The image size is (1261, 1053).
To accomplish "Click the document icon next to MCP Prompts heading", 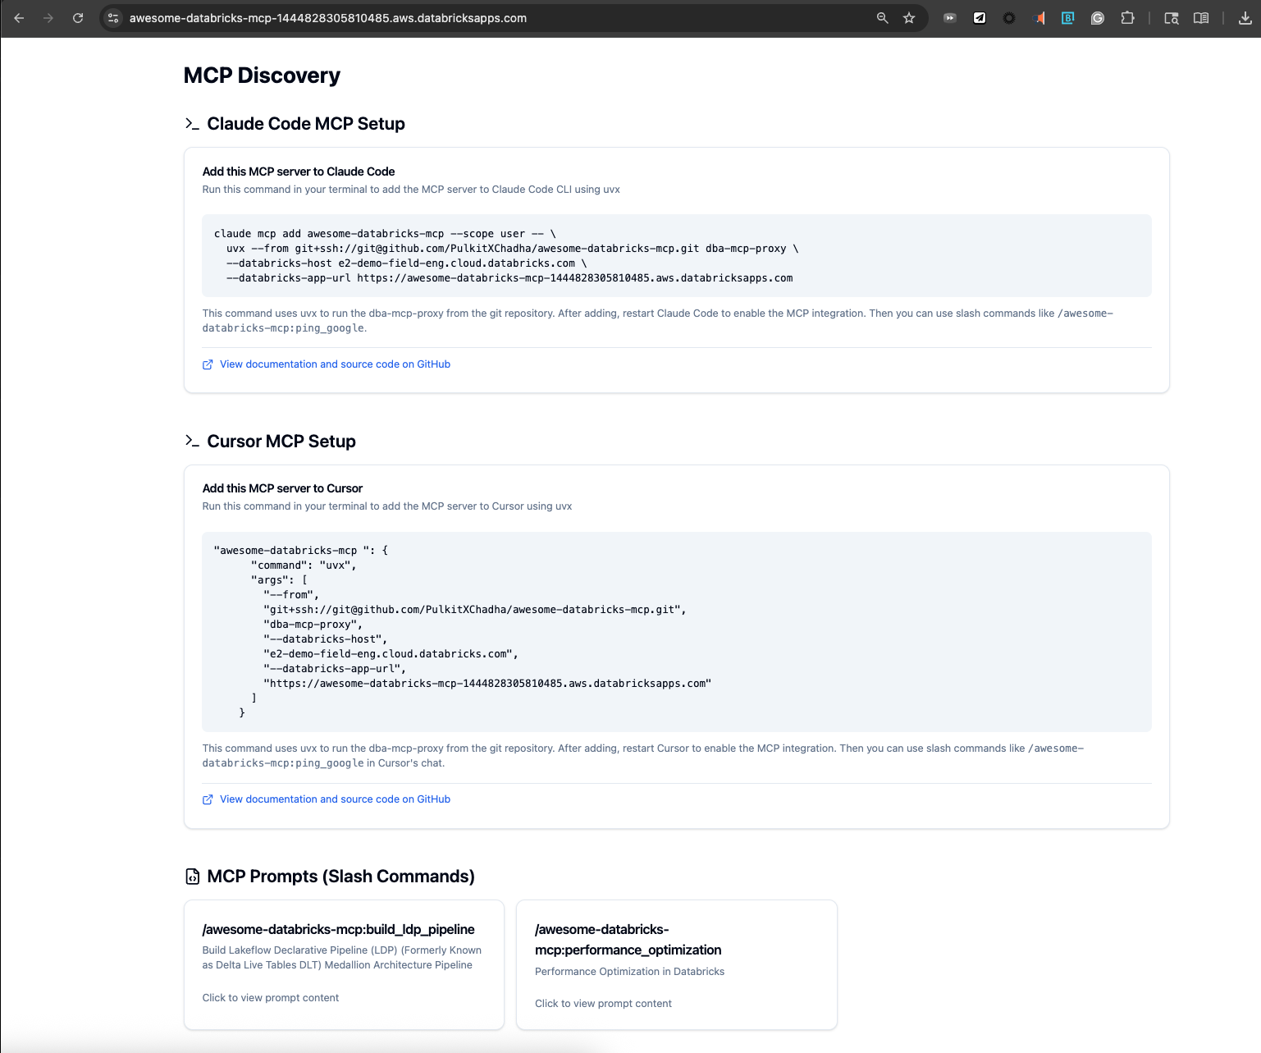I will click(192, 876).
